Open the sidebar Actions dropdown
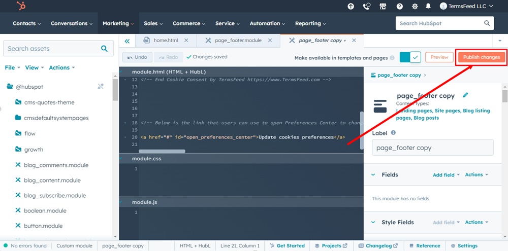508x251 pixels. 62,67
